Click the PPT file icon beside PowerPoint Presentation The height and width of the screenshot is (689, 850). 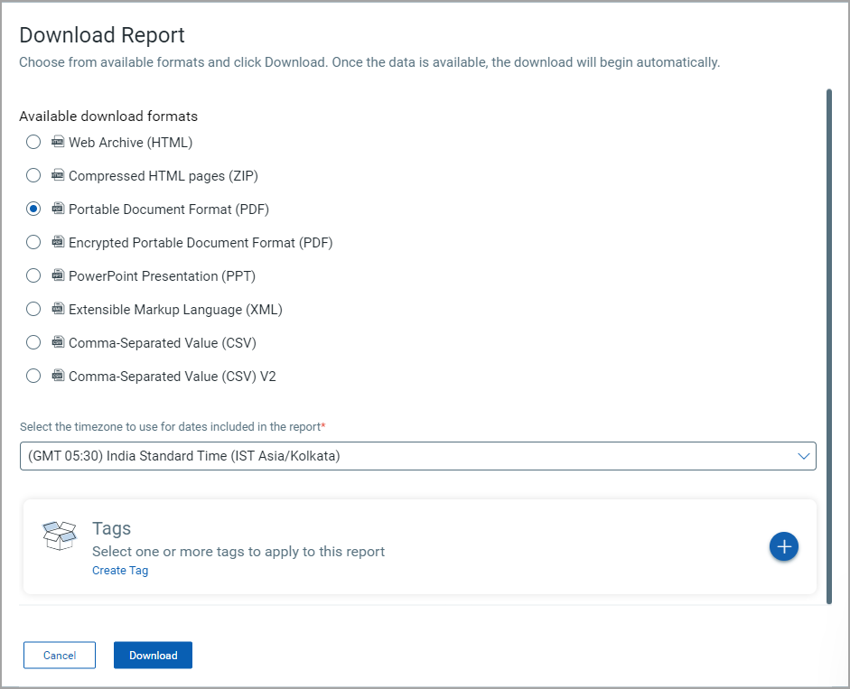pos(58,275)
